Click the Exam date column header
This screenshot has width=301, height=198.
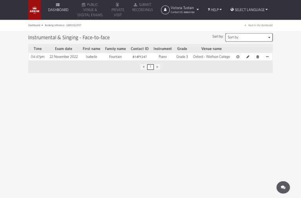63,49
